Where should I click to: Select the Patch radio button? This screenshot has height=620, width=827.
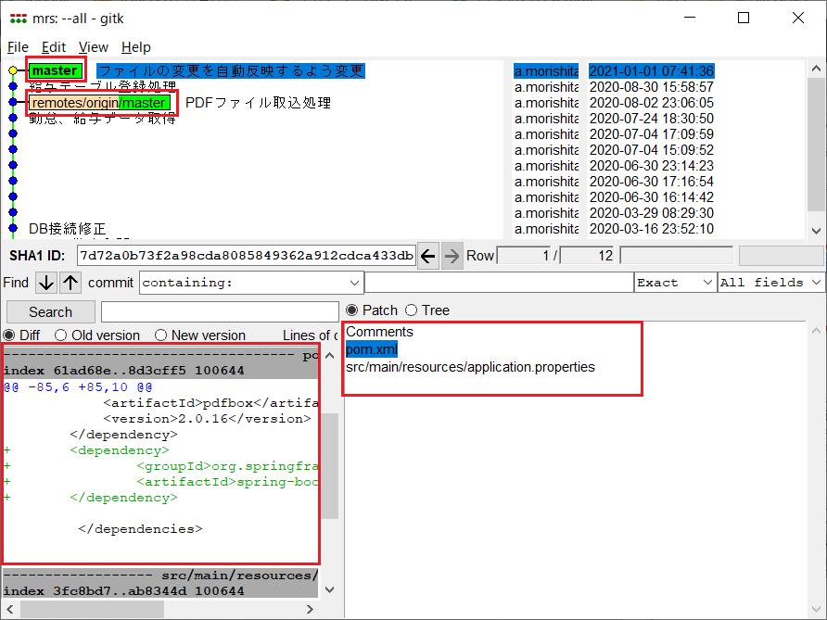[x=351, y=310]
